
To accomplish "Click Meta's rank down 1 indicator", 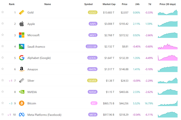I will click(9, 115).
